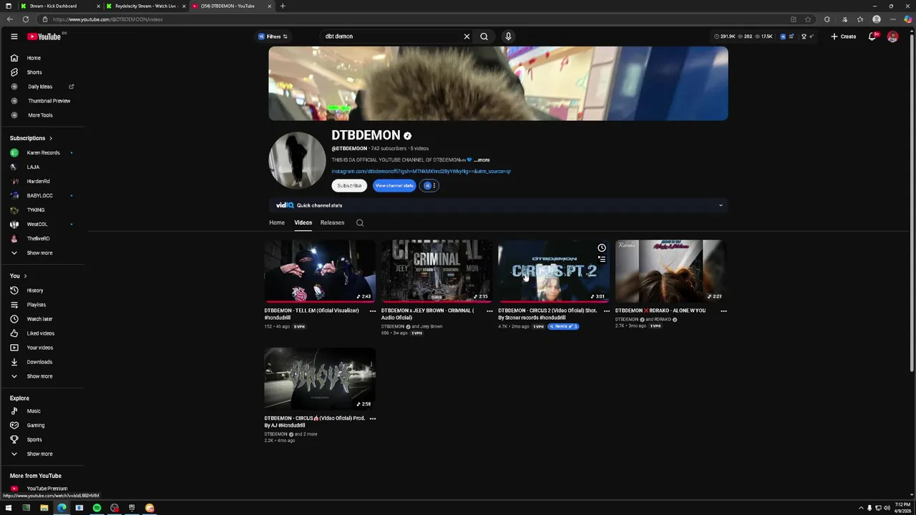
Task: Open ALONE W YOU video thumbnail
Action: (x=671, y=270)
